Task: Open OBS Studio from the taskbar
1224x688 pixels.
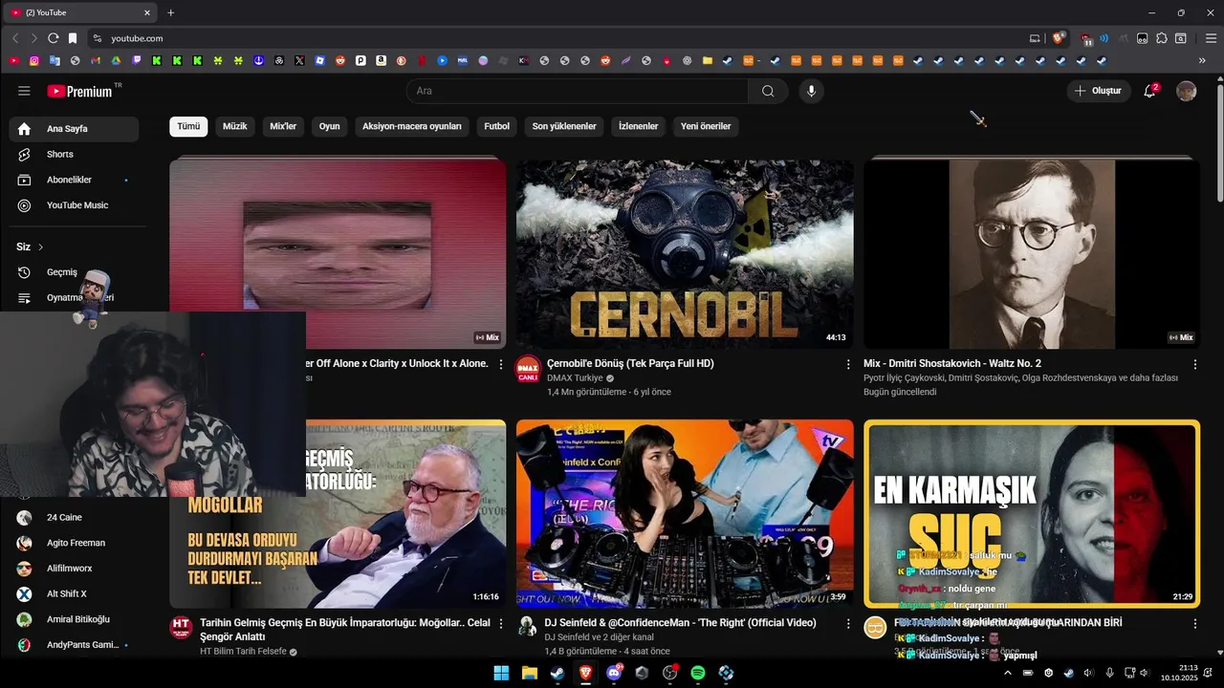Action: tap(669, 673)
